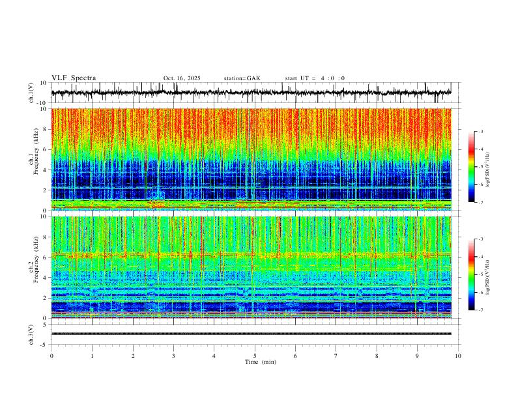516x399 pixels.
Task: Click the 'ch.3(V)' axis label
Action: pyautogui.click(x=31, y=334)
